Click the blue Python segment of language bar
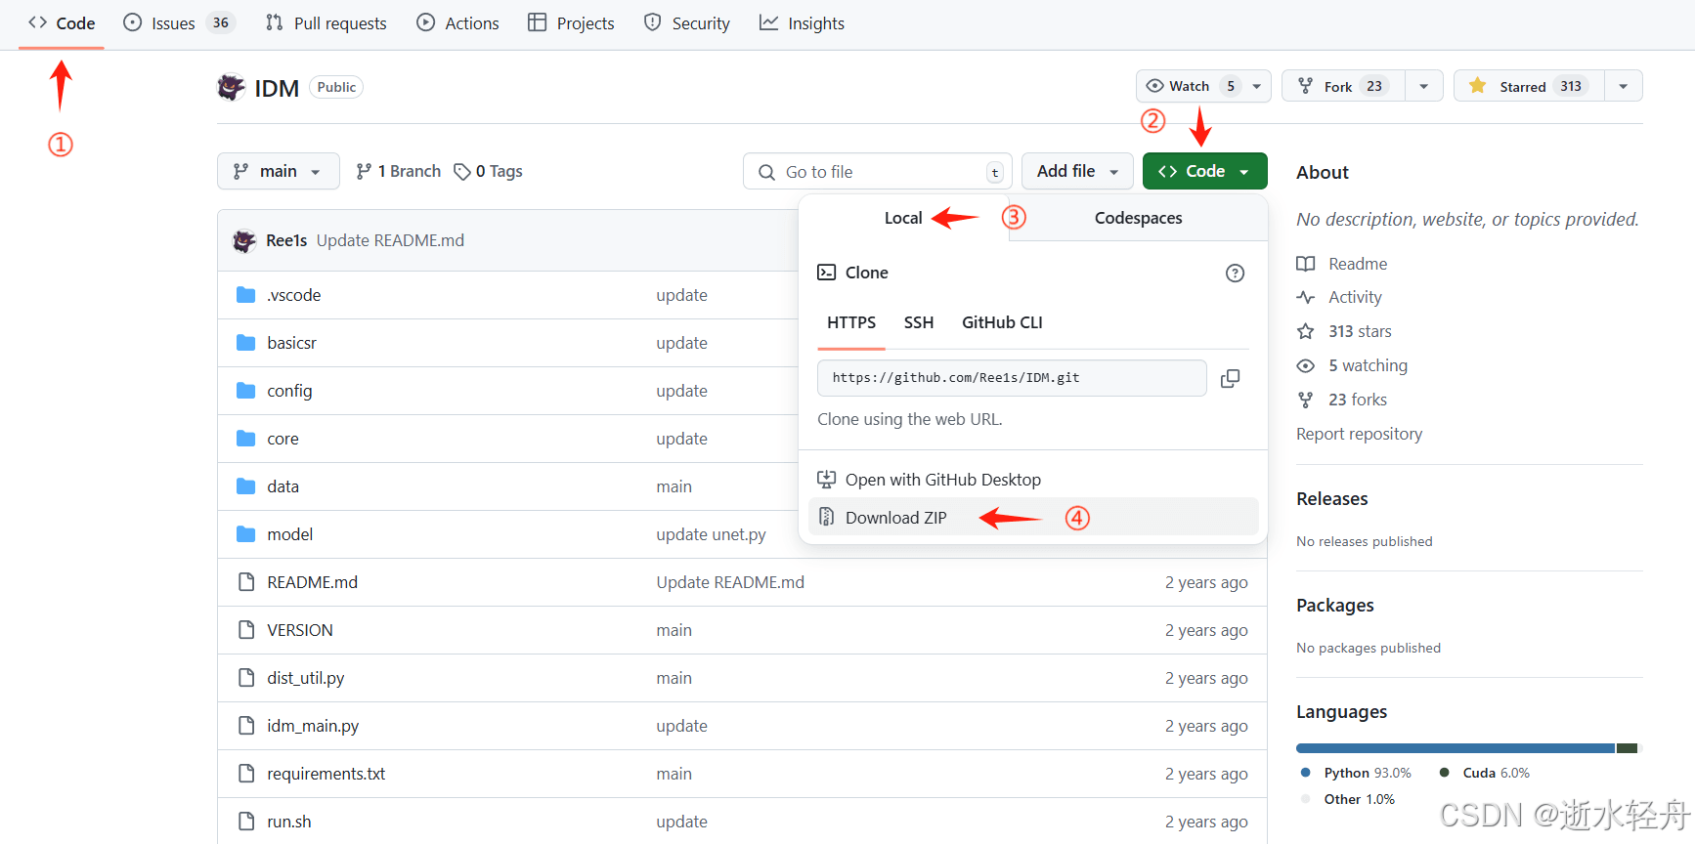Viewport: 1695px width, 844px height. click(1456, 748)
